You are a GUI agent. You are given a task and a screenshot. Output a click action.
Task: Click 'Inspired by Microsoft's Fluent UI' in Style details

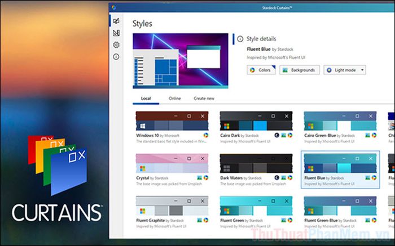[276, 57]
